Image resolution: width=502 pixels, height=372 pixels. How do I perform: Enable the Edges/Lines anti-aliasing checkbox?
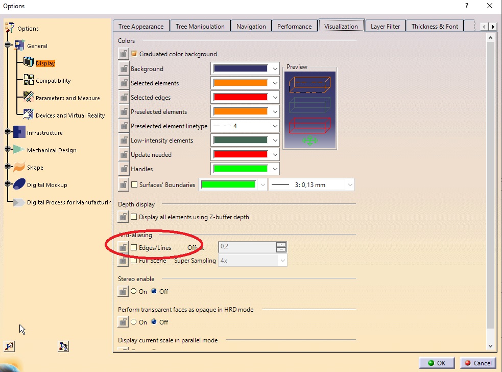pos(134,247)
